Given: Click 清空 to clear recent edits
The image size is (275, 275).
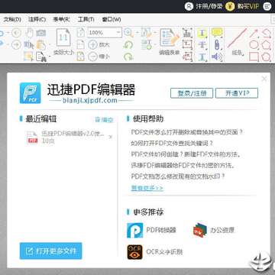Looking at the screenshot, I should [x=104, y=120].
